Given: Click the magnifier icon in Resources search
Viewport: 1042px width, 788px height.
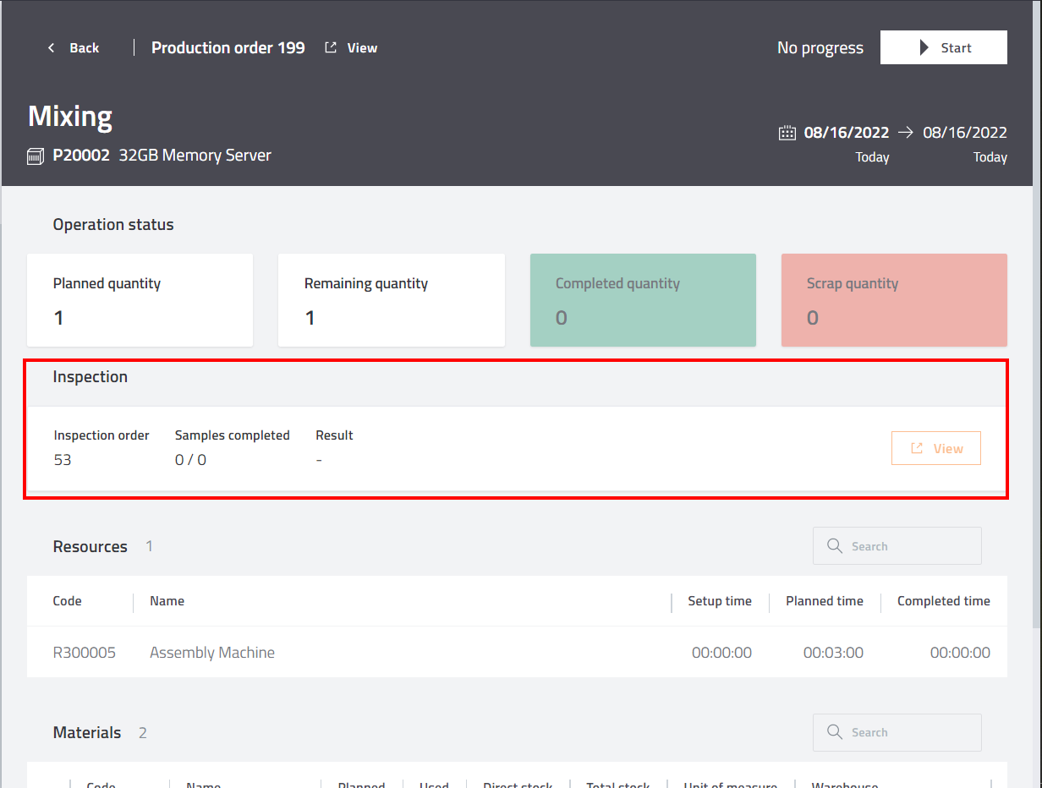Looking at the screenshot, I should [x=835, y=546].
